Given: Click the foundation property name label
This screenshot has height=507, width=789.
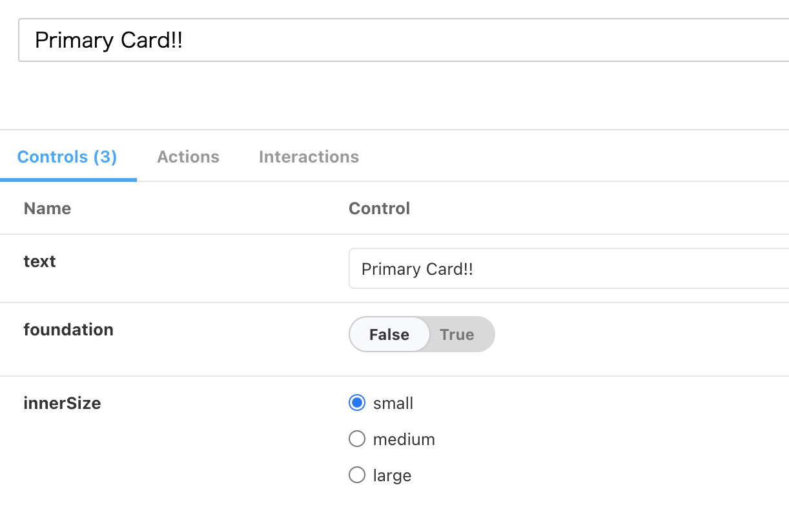Looking at the screenshot, I should click(68, 330).
